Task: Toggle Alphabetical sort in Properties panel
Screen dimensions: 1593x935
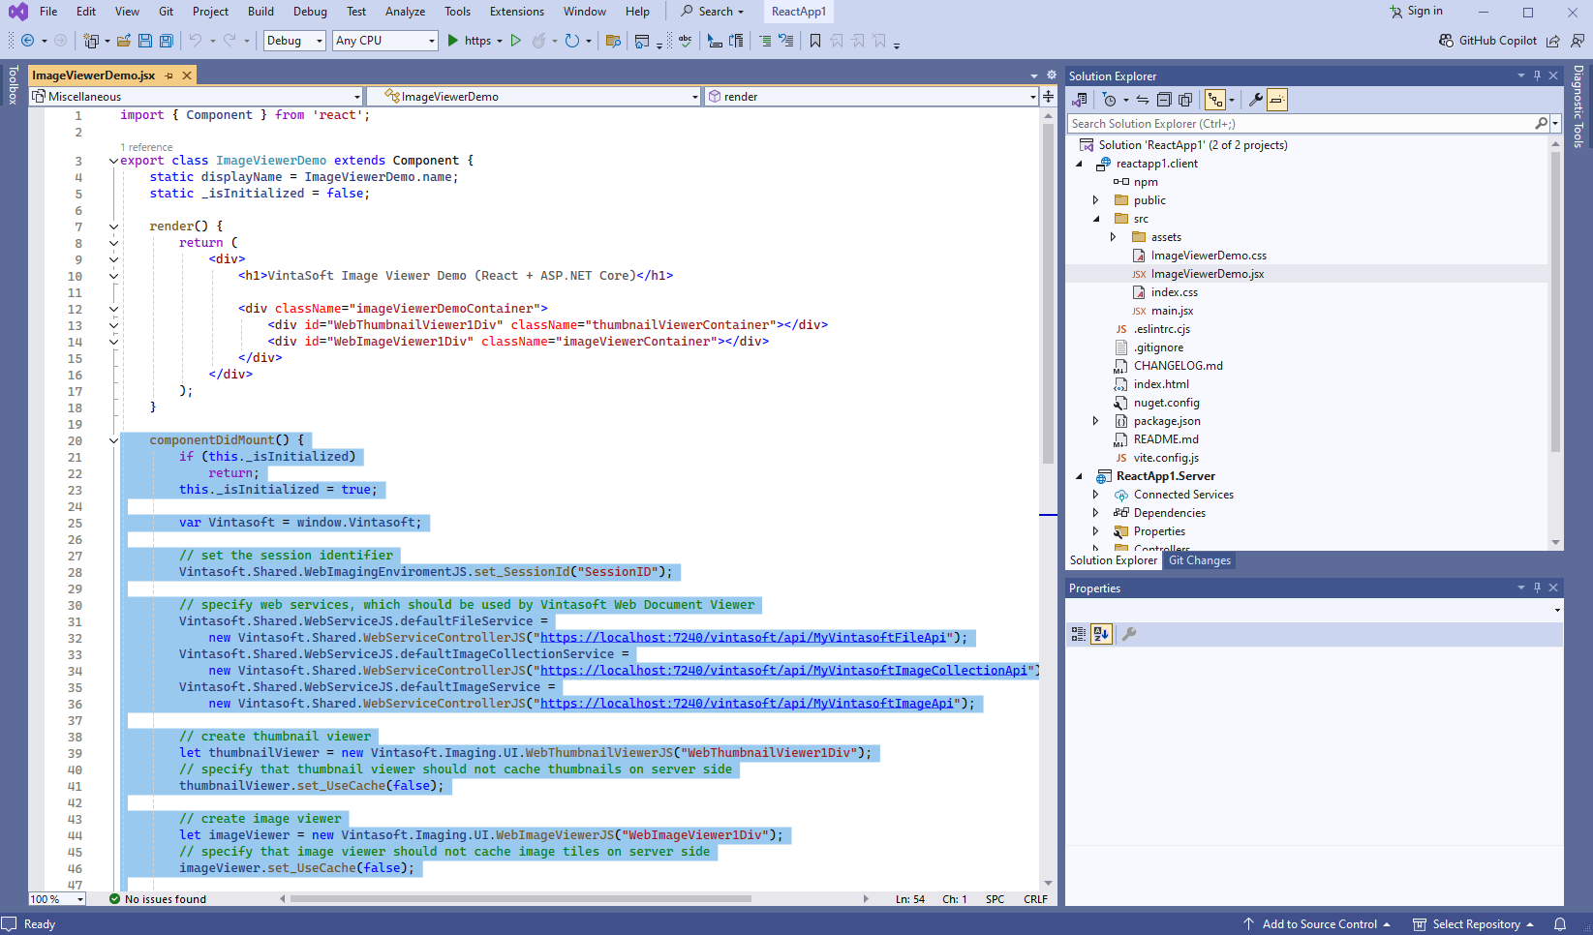Action: 1101,634
